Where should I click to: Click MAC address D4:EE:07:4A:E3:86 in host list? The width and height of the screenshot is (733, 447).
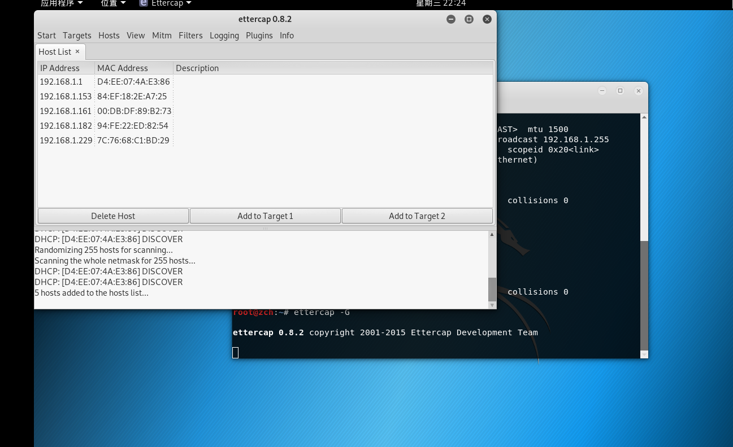(133, 82)
